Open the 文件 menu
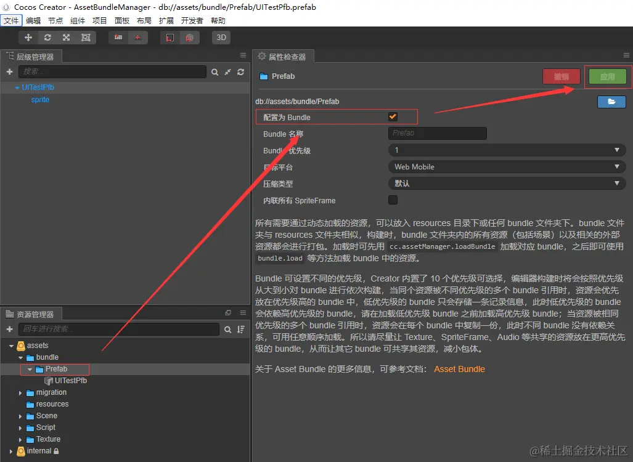This screenshot has height=462, width=633. (11, 20)
